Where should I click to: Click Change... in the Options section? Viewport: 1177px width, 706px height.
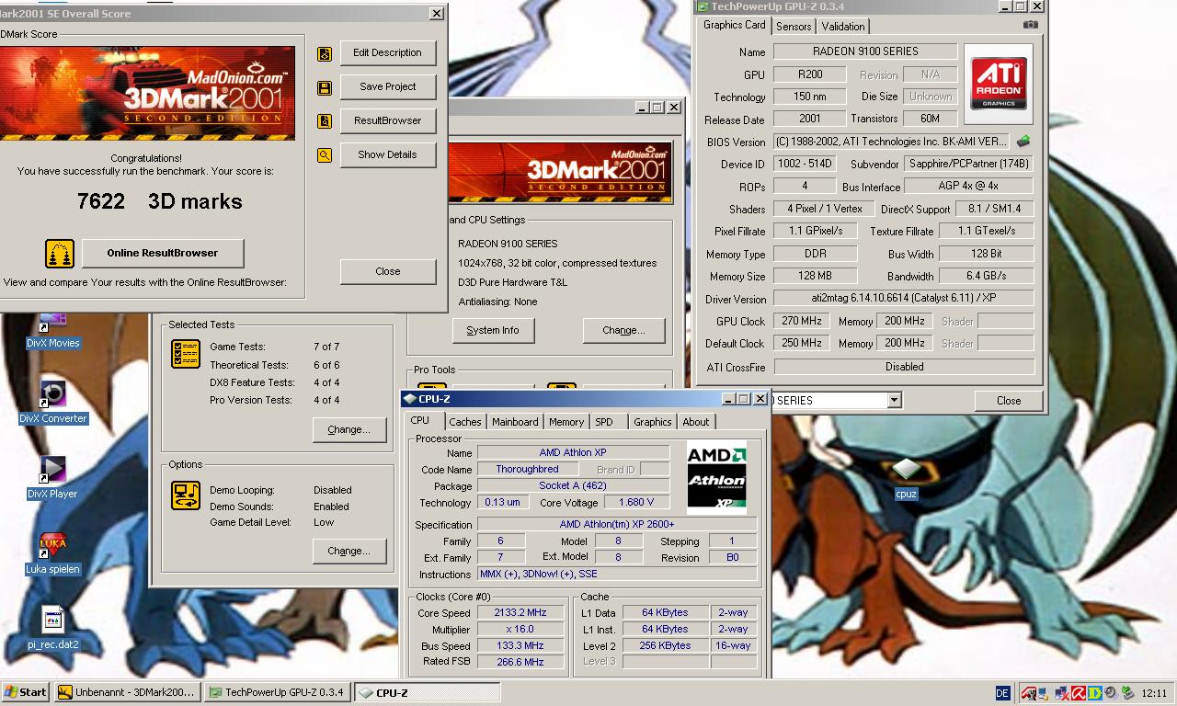[x=349, y=551]
